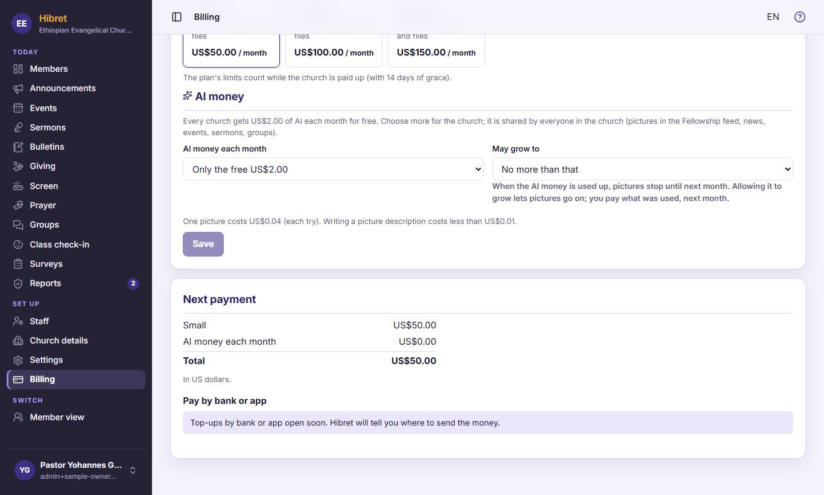The height and width of the screenshot is (495, 824).
Task: Click the AI money sparkle icon
Action: 188,96
